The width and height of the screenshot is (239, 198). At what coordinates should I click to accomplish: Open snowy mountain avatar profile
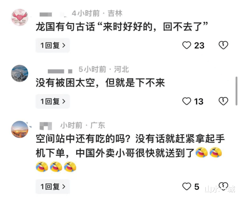point(20,73)
